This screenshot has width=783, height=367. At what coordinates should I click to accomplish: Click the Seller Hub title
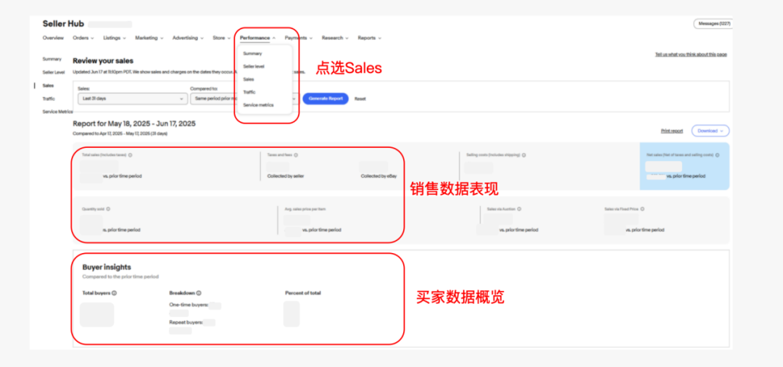click(x=63, y=23)
